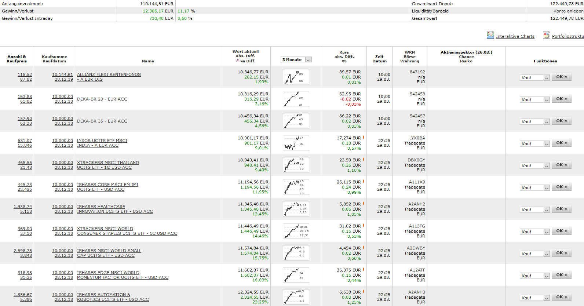Click the quantity 115,52 link

point(25,74)
